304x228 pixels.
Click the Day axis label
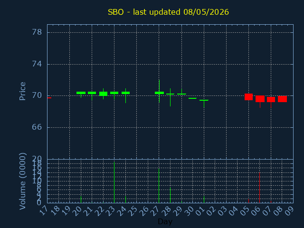[165, 221]
